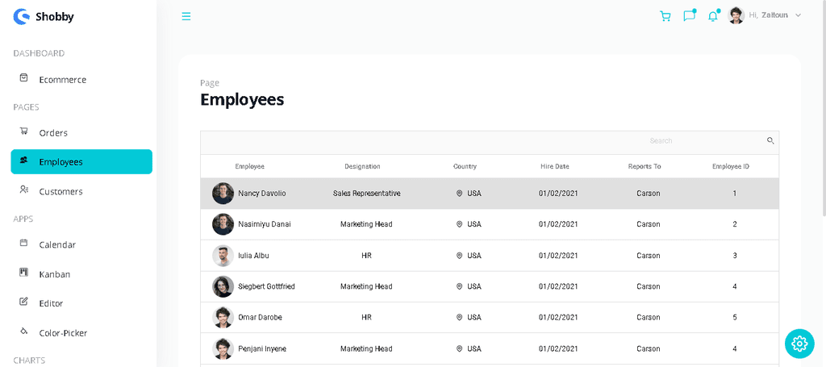This screenshot has width=826, height=367.
Task: Click HR designation in Iulia Albu's row
Action: 367,256
